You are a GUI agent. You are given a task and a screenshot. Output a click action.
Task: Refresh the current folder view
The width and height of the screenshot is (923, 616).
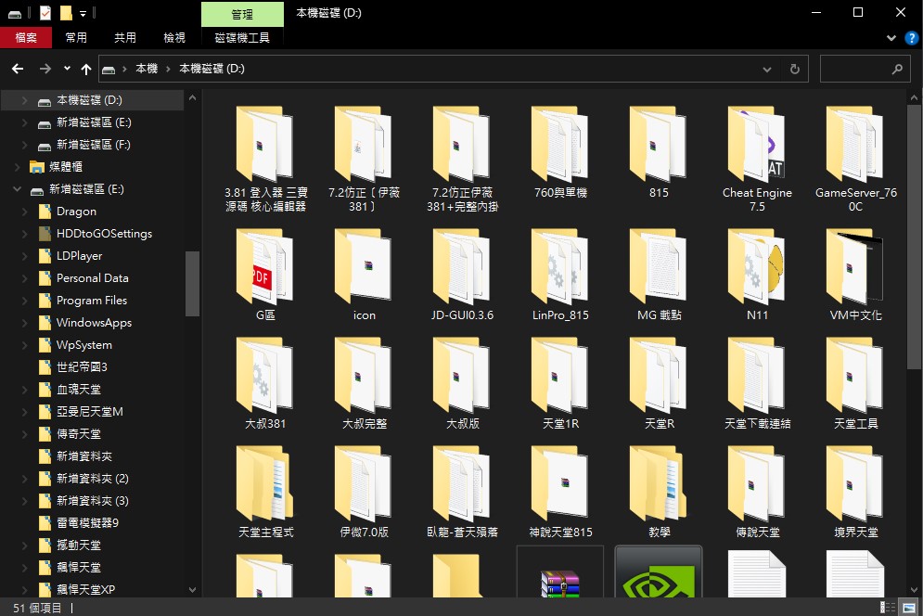click(795, 69)
